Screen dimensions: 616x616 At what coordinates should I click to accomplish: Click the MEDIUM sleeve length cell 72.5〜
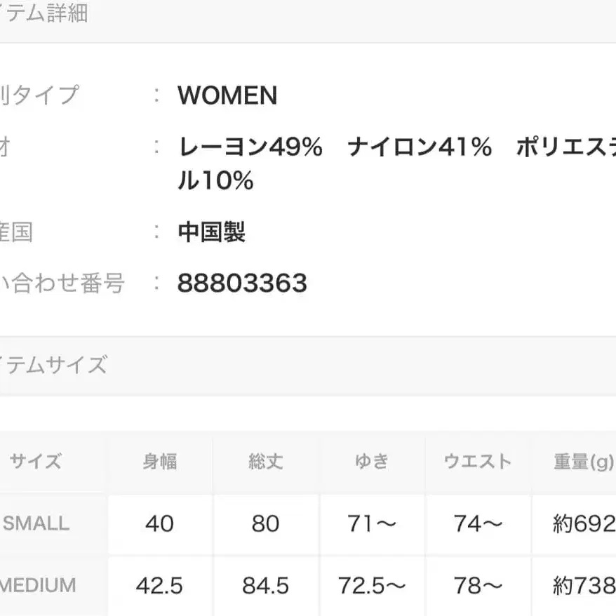click(x=371, y=585)
